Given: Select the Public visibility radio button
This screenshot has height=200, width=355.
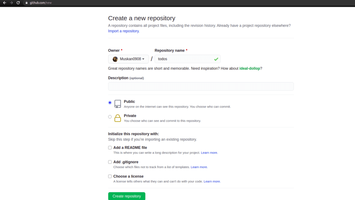Looking at the screenshot, I should point(110,102).
